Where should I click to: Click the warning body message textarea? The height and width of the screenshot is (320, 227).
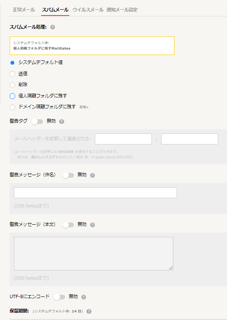coord(94,254)
